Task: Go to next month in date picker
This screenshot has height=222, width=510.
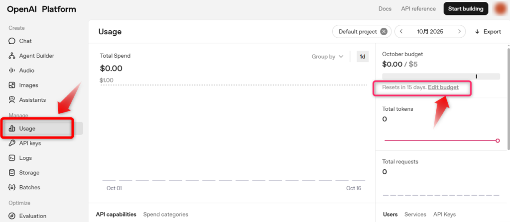Action: [460, 32]
